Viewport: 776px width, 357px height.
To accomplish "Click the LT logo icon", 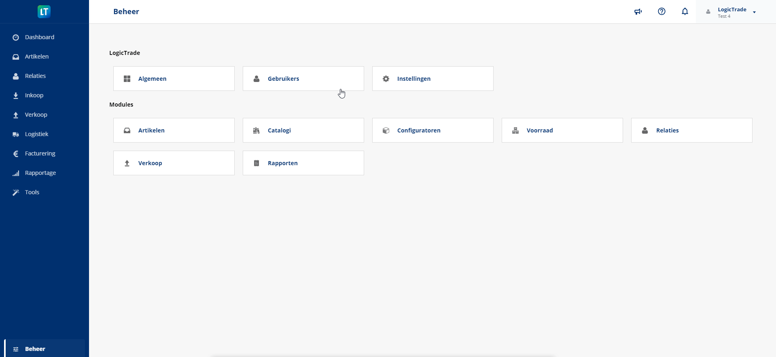I will [44, 12].
